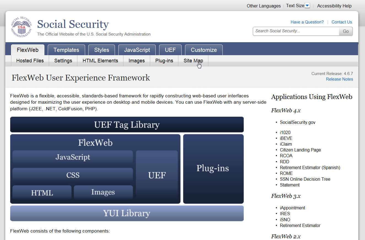Open the Customize tab

(204, 50)
